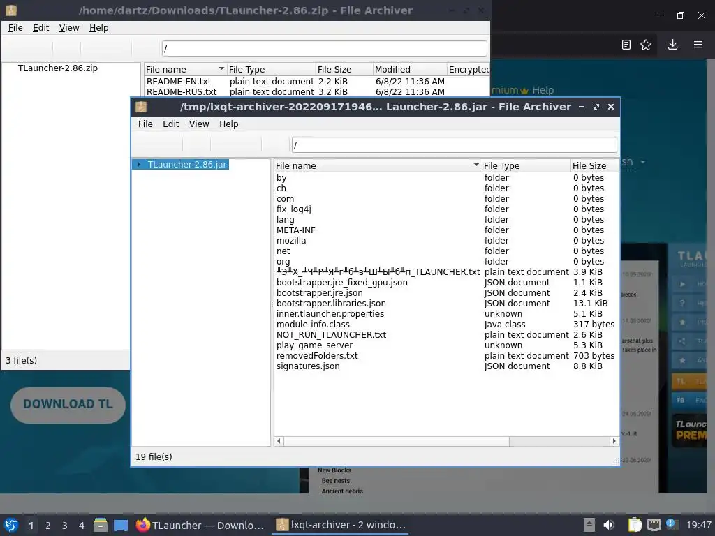The image size is (715, 536).
Task: Expand TLauncher-2.86.jar tree node arrow
Action: (139, 165)
